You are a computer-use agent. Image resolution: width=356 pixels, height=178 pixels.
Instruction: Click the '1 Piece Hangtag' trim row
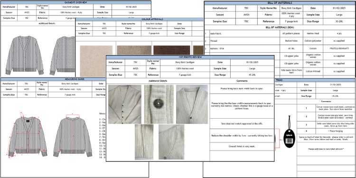(326, 131)
